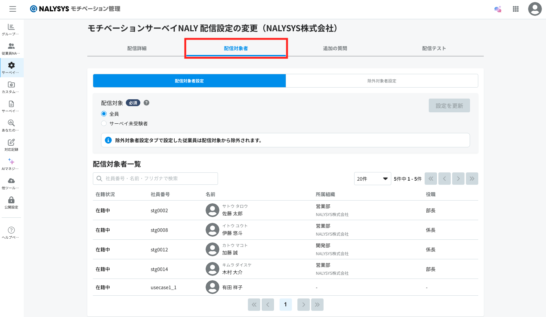546x317 pixels.
Task: Click the avatar of 木村 大介
Action: (212, 269)
